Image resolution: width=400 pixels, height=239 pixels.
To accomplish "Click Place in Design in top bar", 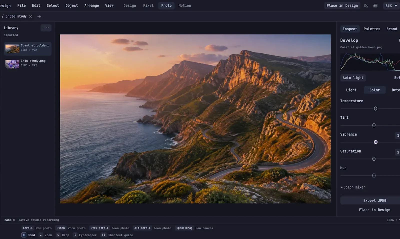I will click(342, 5).
